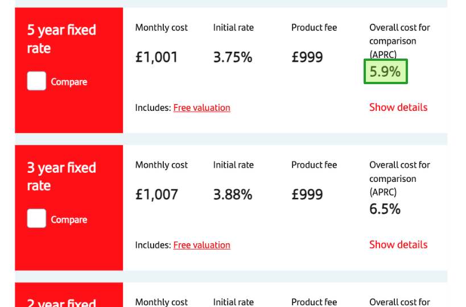Click the Compare label under 5 year fixed rate

click(69, 82)
